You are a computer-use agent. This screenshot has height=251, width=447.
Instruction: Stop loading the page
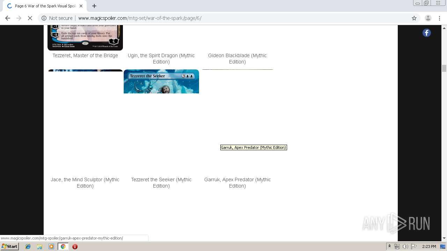(x=30, y=18)
